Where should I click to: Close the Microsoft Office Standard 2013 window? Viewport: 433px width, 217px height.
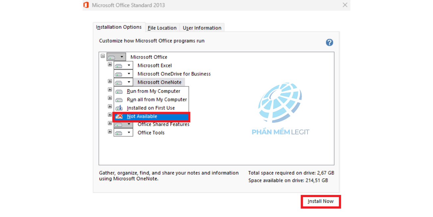(x=345, y=5)
